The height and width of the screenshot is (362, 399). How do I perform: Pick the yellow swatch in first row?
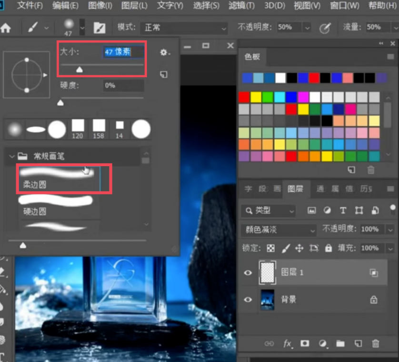click(x=256, y=97)
